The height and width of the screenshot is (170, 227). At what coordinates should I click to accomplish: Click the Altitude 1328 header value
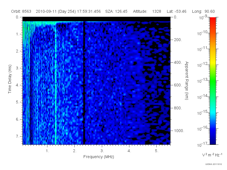pyautogui.click(x=147, y=11)
